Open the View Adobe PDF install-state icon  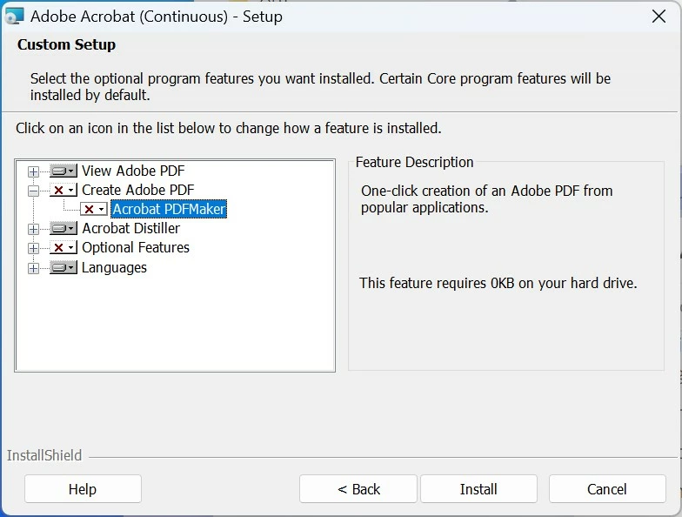click(x=64, y=171)
